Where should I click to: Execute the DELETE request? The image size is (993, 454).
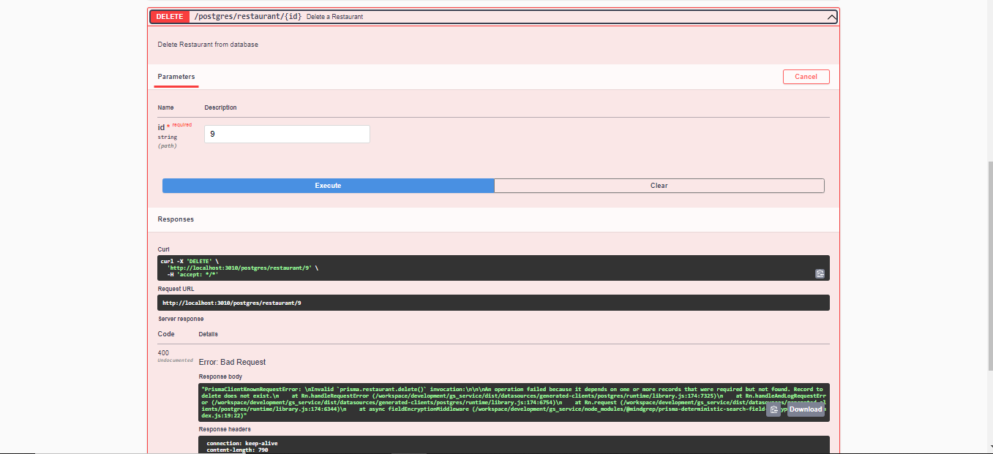[x=328, y=185]
